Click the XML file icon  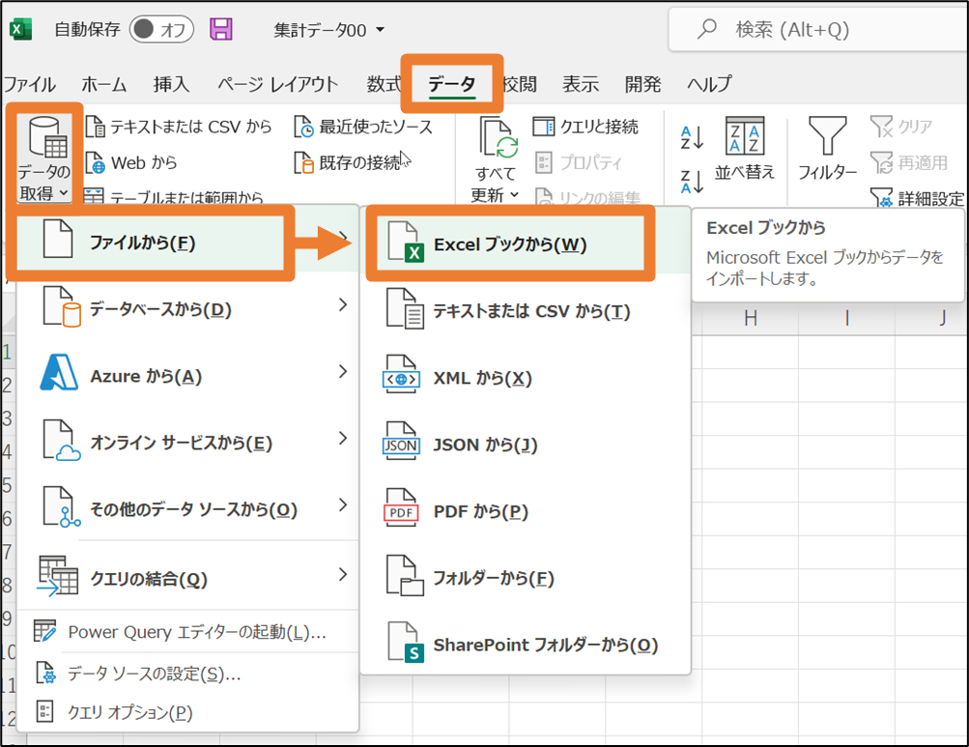click(x=401, y=375)
